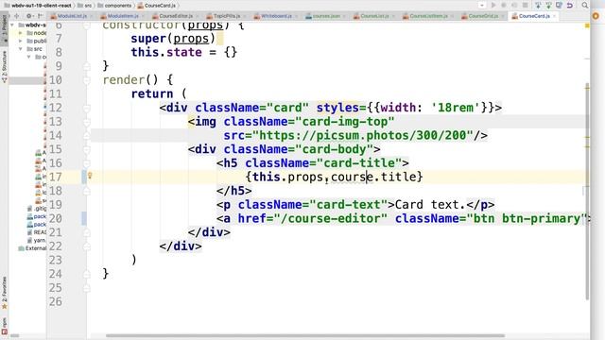Image resolution: width=605 pixels, height=340 pixels.
Task: Select the .gitignore file in tree
Action: point(37,209)
